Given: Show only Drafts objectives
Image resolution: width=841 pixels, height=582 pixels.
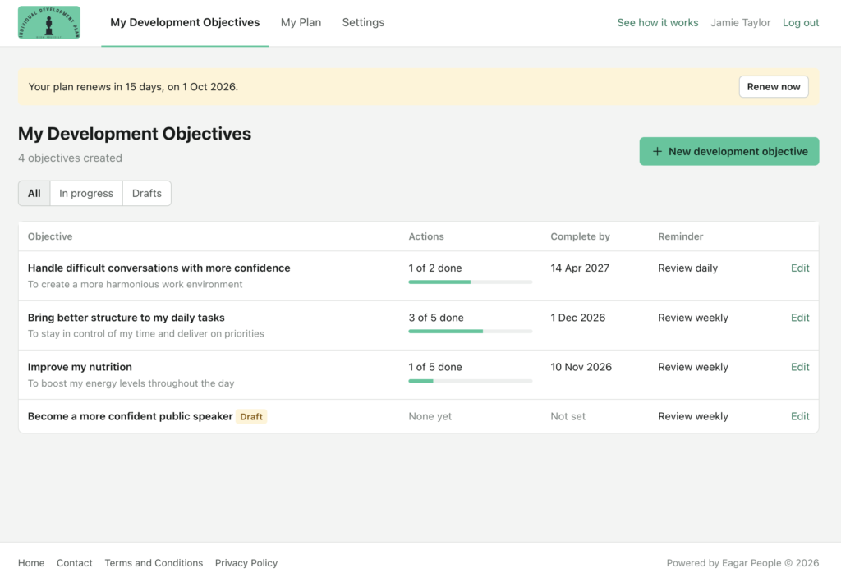Looking at the screenshot, I should point(147,194).
